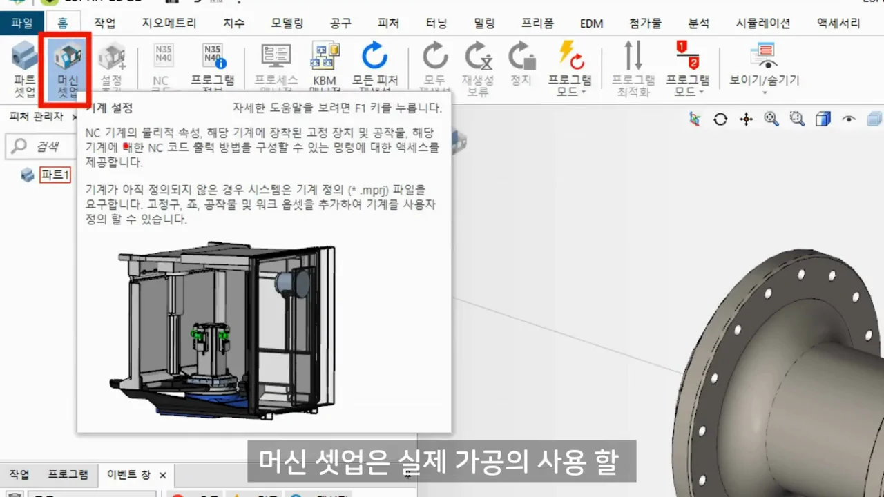Click the layered cubes icon in view toolbar
This screenshot has width=884, height=497.
(x=874, y=119)
